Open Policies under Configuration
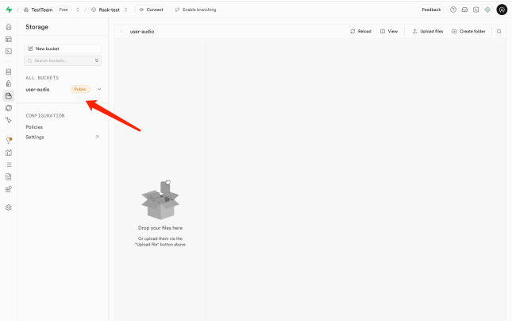This screenshot has width=512, height=321. [x=34, y=127]
